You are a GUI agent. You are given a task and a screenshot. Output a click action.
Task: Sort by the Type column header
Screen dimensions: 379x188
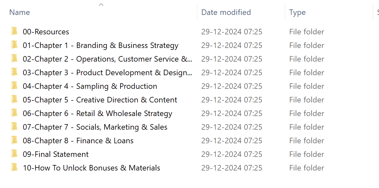(x=297, y=12)
